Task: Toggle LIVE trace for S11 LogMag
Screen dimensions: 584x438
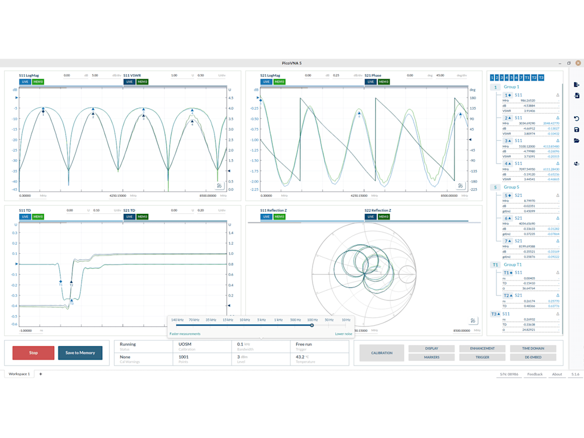Action: pyautogui.click(x=25, y=82)
